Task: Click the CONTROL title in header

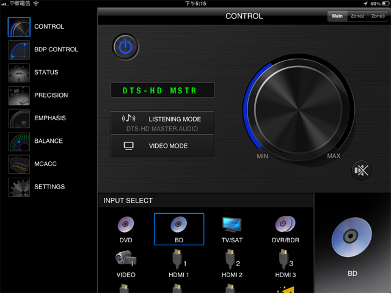Action: point(244,16)
